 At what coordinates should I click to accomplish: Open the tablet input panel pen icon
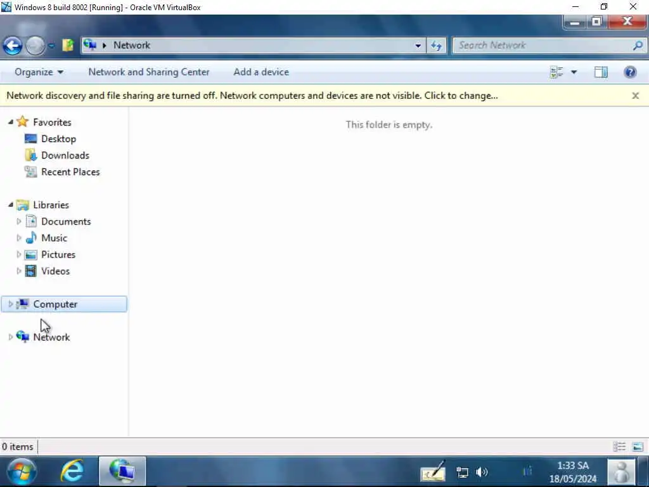coord(433,472)
